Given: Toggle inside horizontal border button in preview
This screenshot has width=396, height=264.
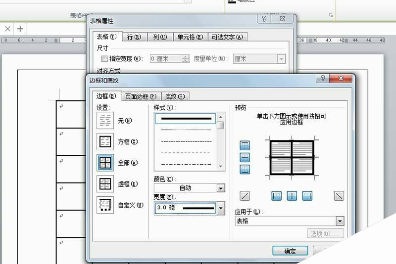Looking at the screenshot, I should point(245,157).
